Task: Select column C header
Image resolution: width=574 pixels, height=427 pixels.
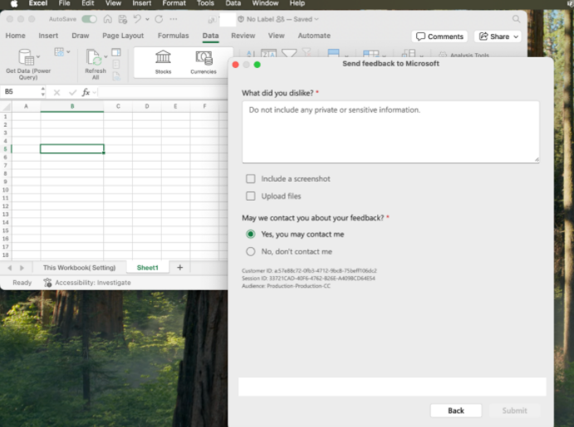Action: coord(118,106)
